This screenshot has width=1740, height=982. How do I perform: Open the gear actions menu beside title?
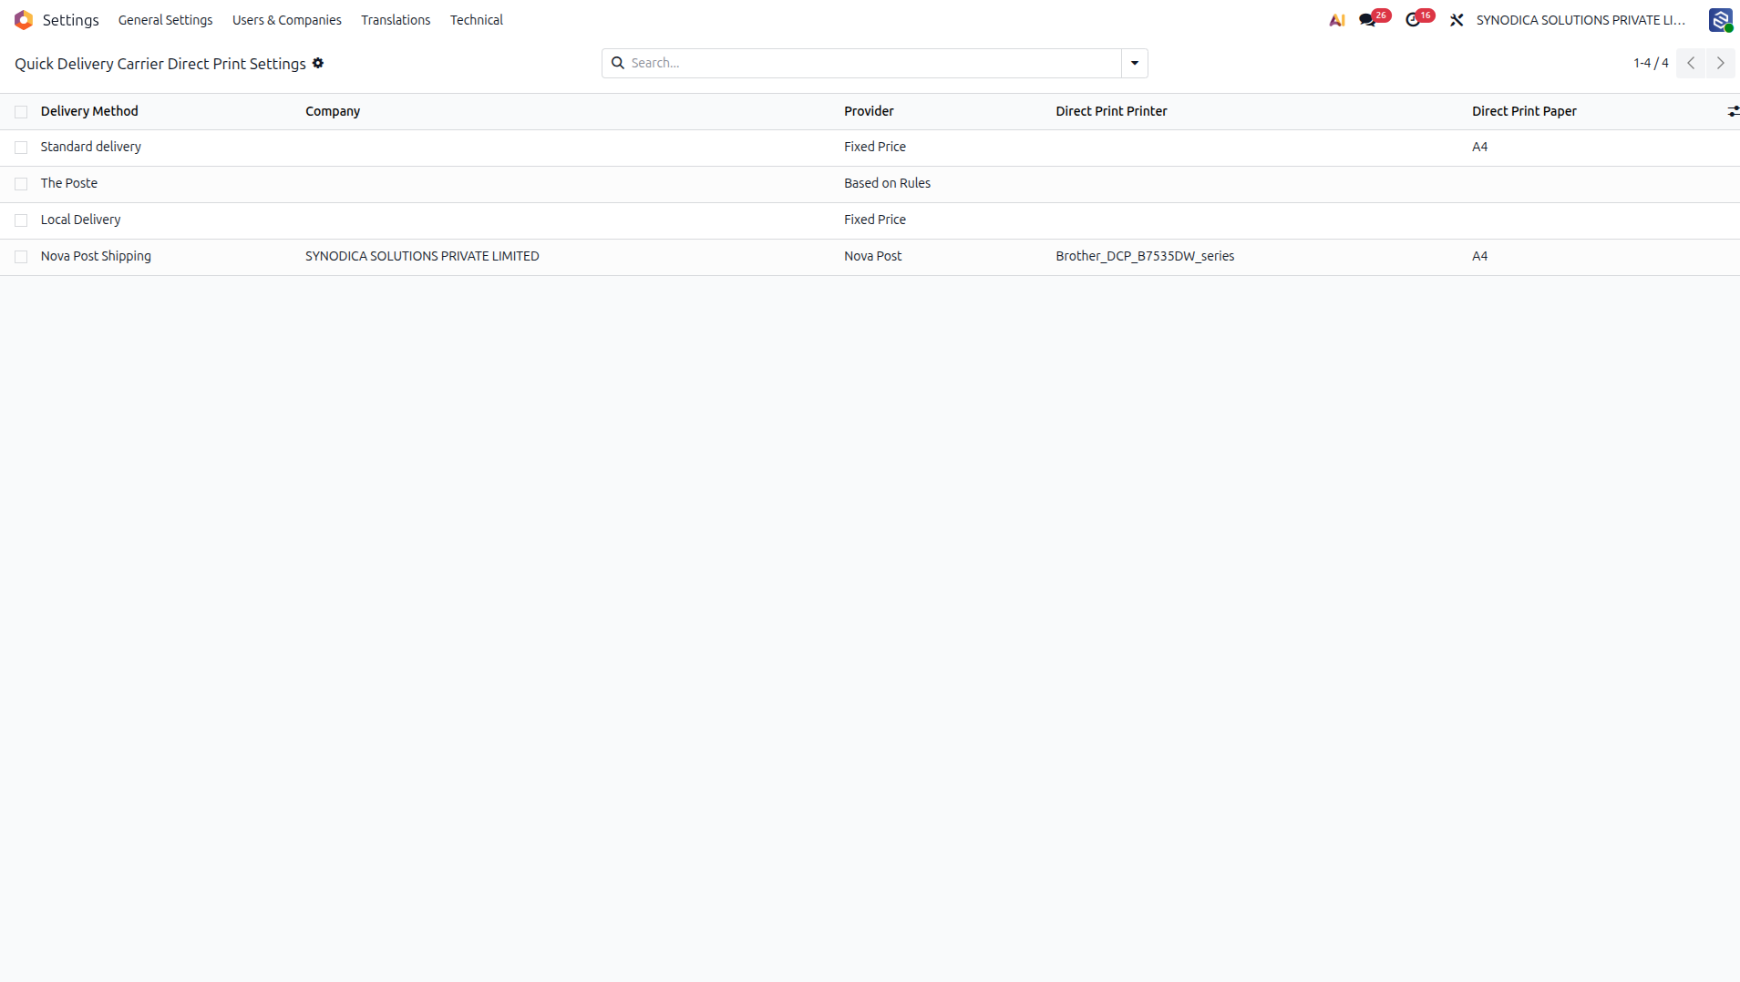pyautogui.click(x=318, y=63)
